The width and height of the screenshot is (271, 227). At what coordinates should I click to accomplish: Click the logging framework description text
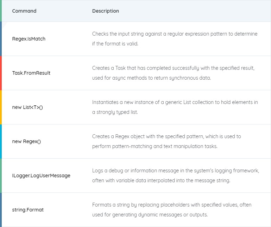tap(176, 176)
